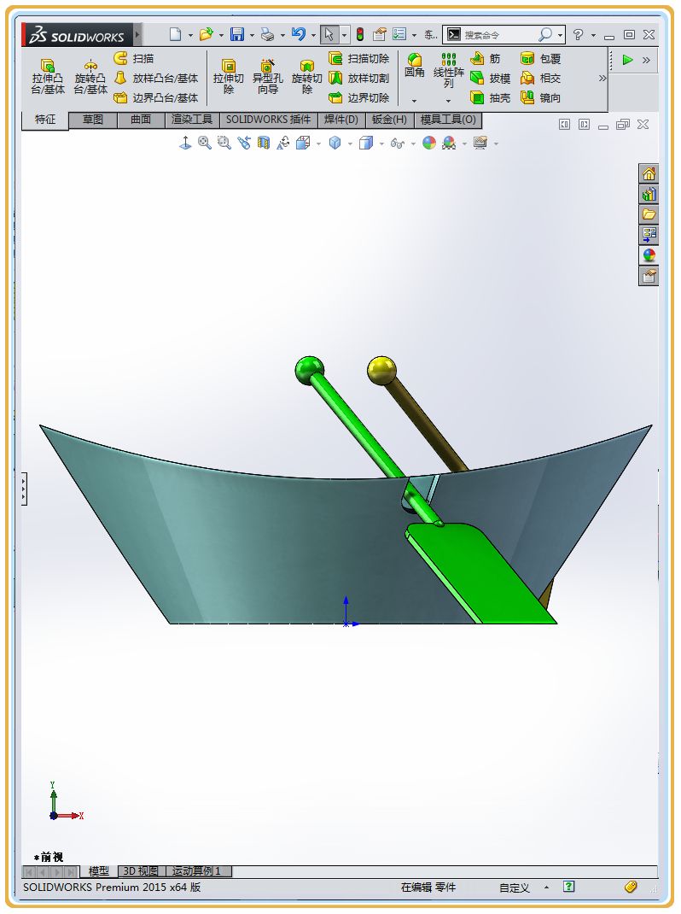
Task: Select the 包覆 wrap tool
Action: pyautogui.click(x=540, y=58)
